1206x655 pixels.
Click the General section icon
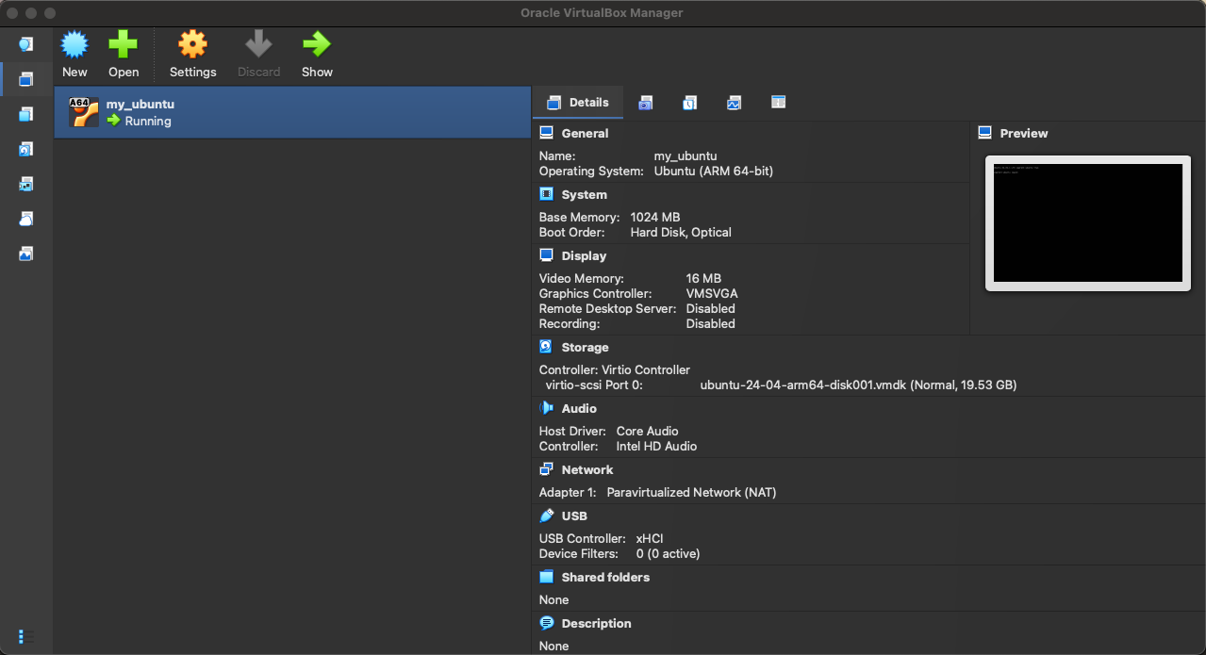pos(547,133)
